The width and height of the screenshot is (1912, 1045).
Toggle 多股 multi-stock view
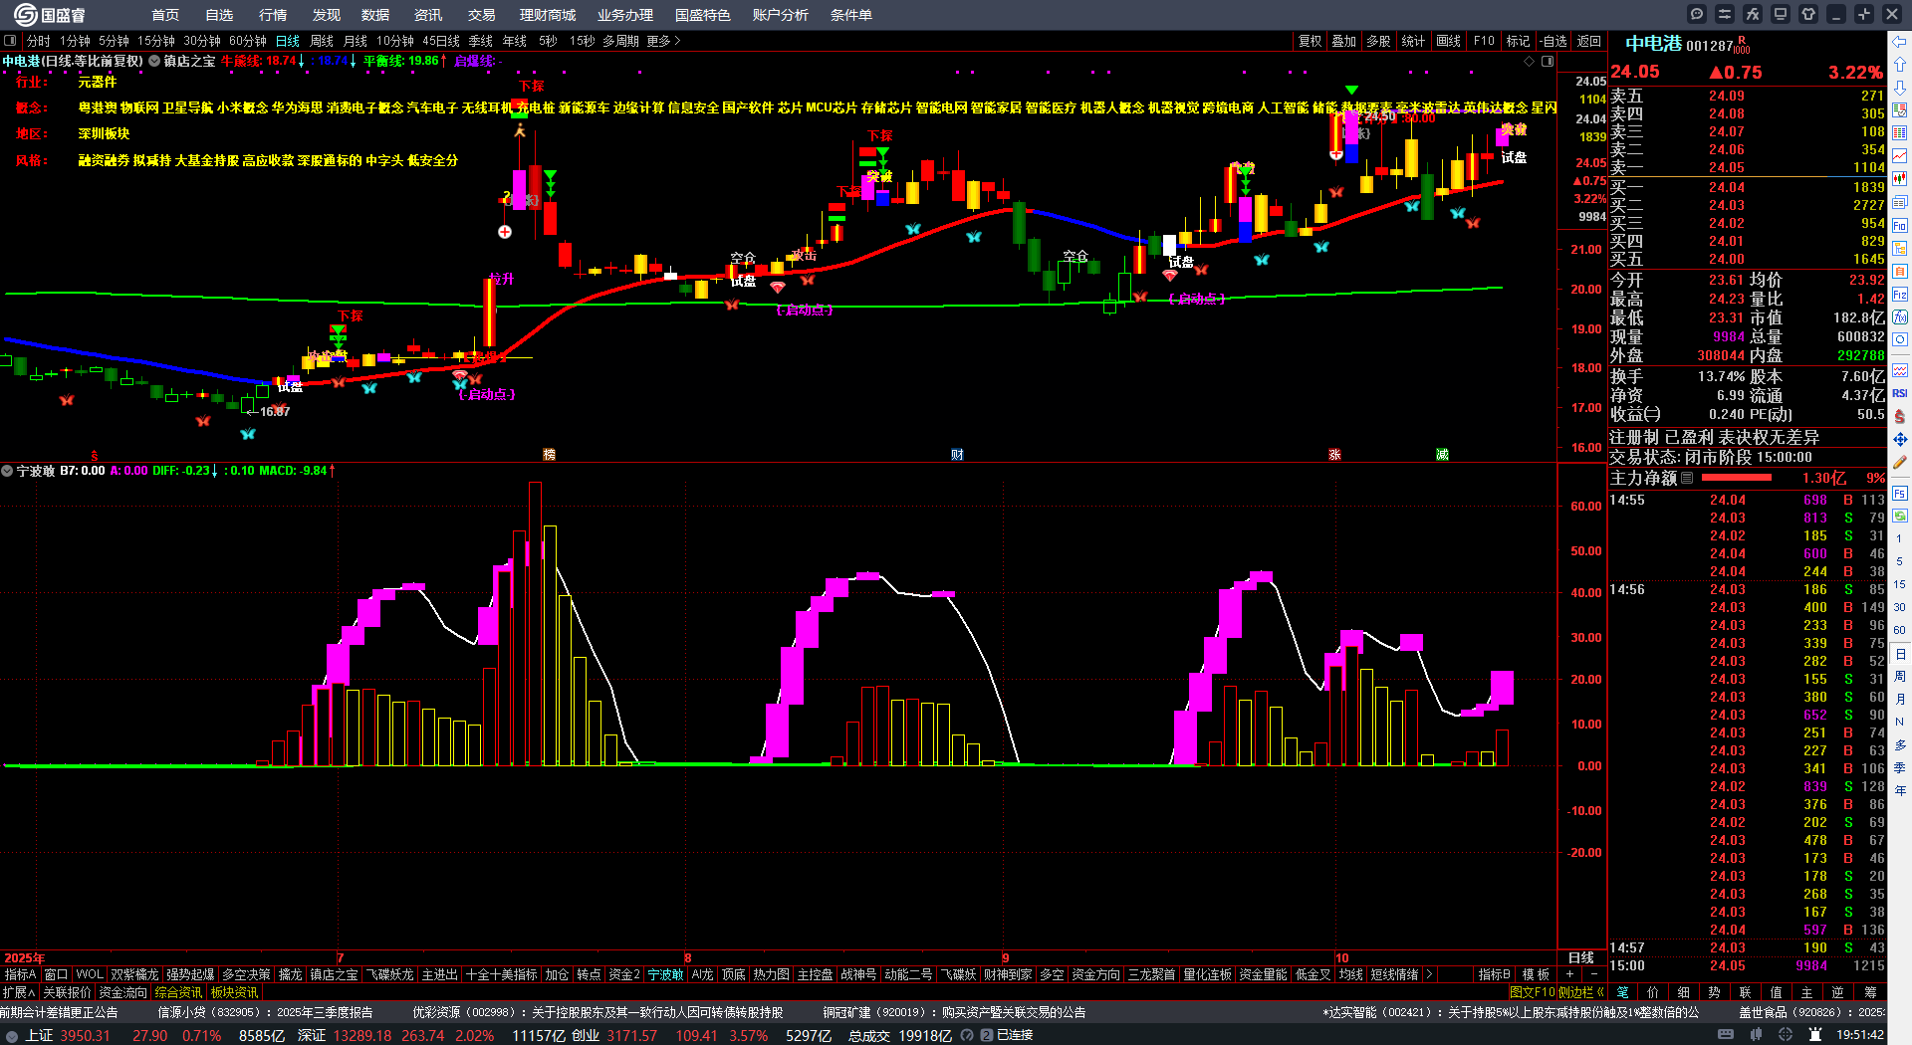point(1378,41)
